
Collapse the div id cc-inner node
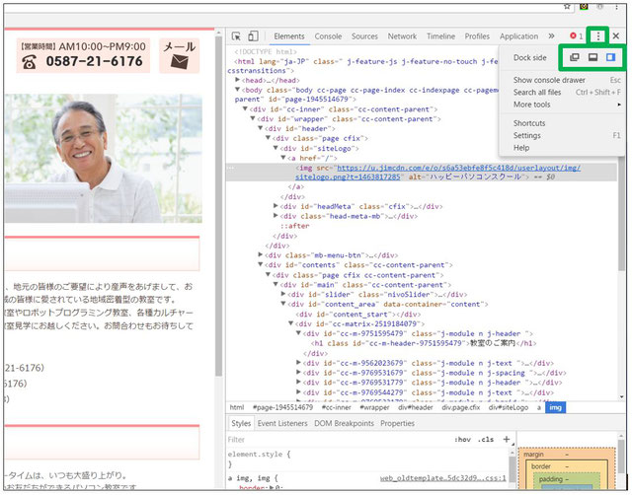(x=245, y=109)
